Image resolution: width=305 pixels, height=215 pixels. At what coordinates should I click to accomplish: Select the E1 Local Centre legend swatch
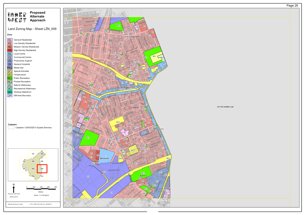[10, 54]
